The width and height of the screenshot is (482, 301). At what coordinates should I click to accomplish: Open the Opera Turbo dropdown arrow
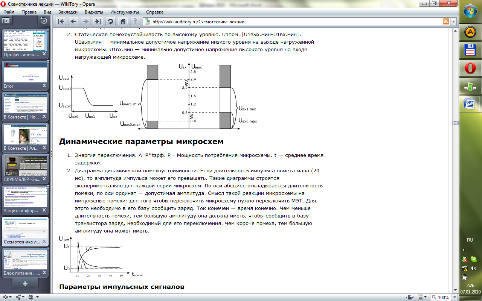(x=37, y=297)
